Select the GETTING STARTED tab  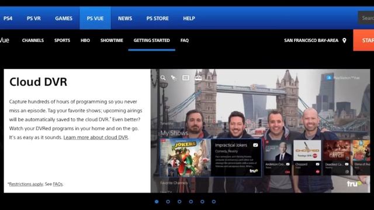tap(152, 40)
